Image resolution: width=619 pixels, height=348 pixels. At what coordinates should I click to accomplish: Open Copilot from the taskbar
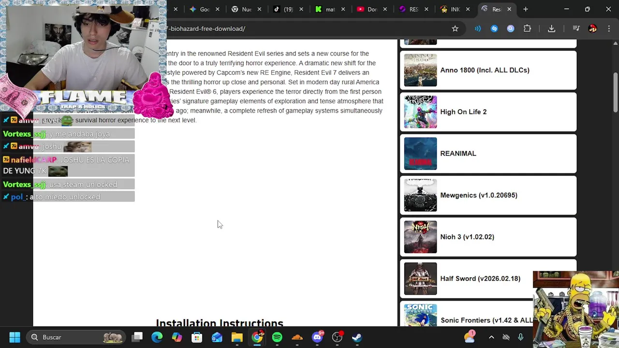pos(177,337)
